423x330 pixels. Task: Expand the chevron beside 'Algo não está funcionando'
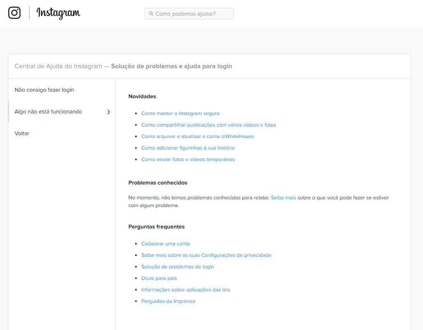tap(108, 112)
